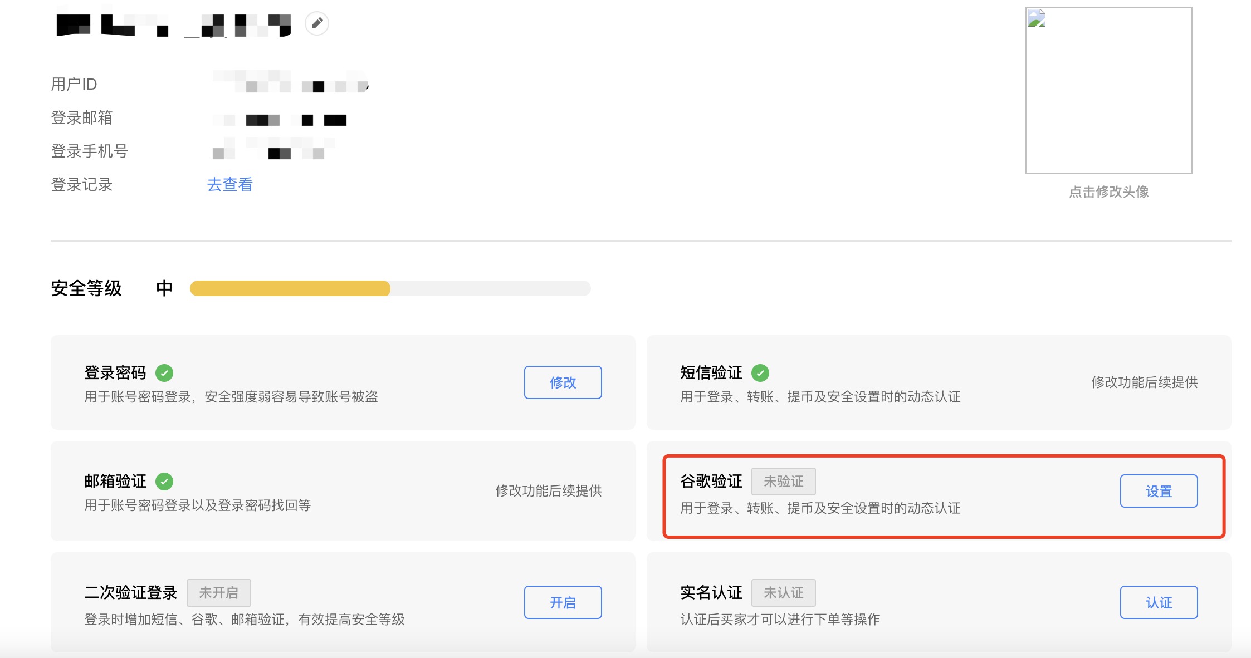Click the 安全等级 heading label
The height and width of the screenshot is (658, 1251).
(86, 288)
